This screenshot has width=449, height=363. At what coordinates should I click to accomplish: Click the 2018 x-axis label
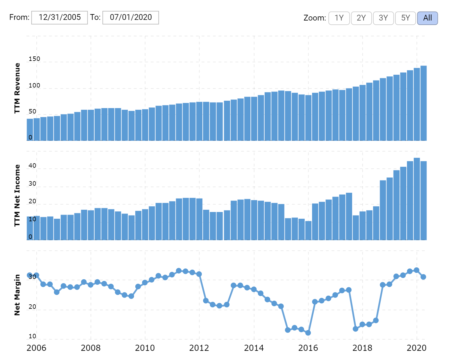[x=362, y=348]
